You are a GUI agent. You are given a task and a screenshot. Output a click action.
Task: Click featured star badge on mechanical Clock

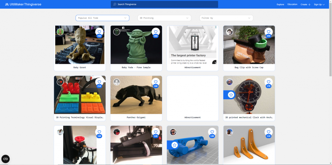tap(231, 95)
